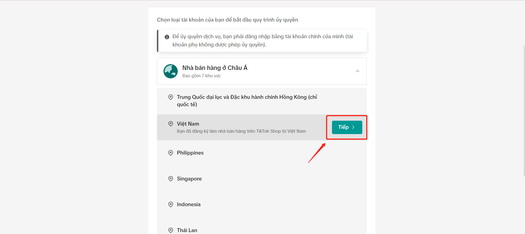Click the Bao gồm 7 khu vực subtitle
The height and width of the screenshot is (234, 525).
pos(202,76)
